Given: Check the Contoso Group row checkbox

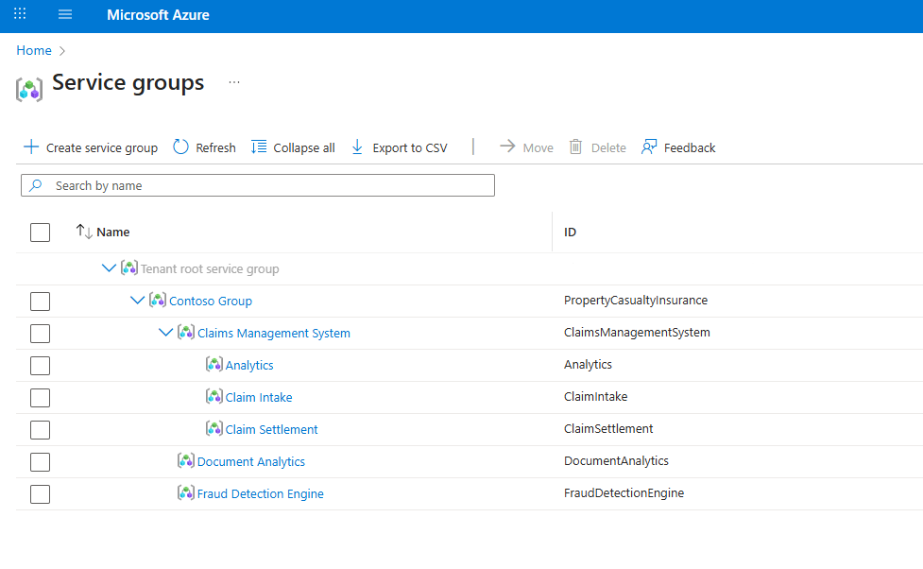Looking at the screenshot, I should tap(40, 302).
